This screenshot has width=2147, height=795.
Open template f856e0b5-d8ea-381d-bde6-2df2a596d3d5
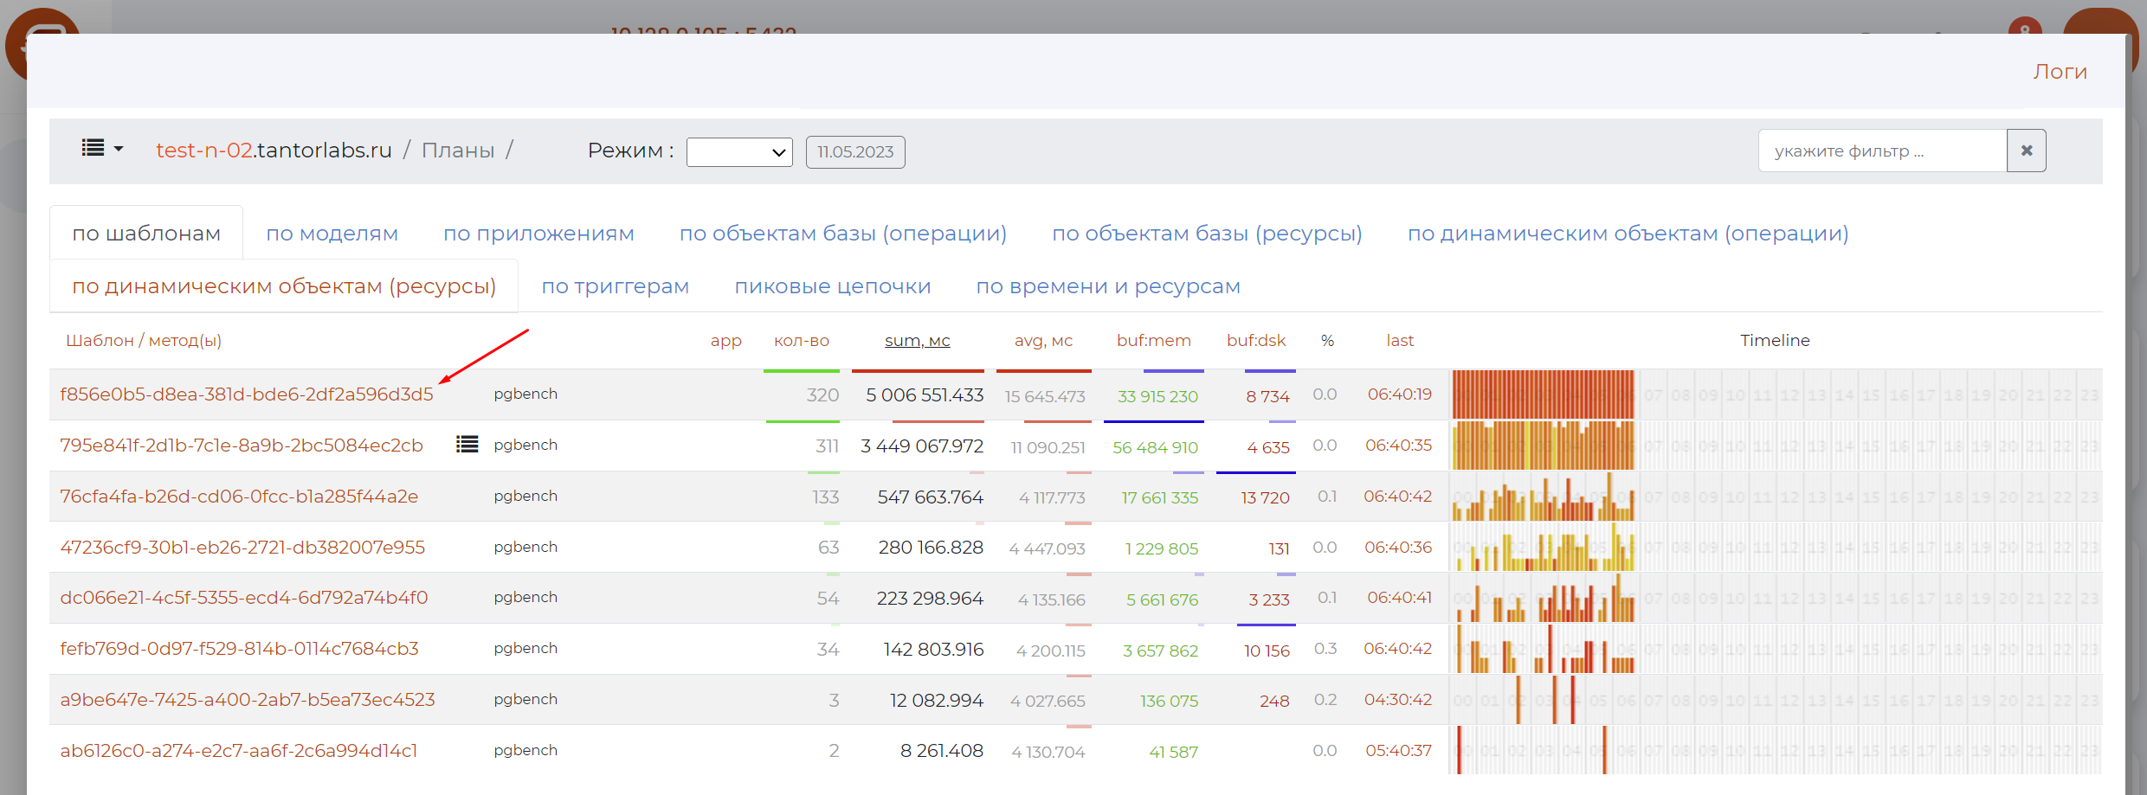click(x=246, y=394)
